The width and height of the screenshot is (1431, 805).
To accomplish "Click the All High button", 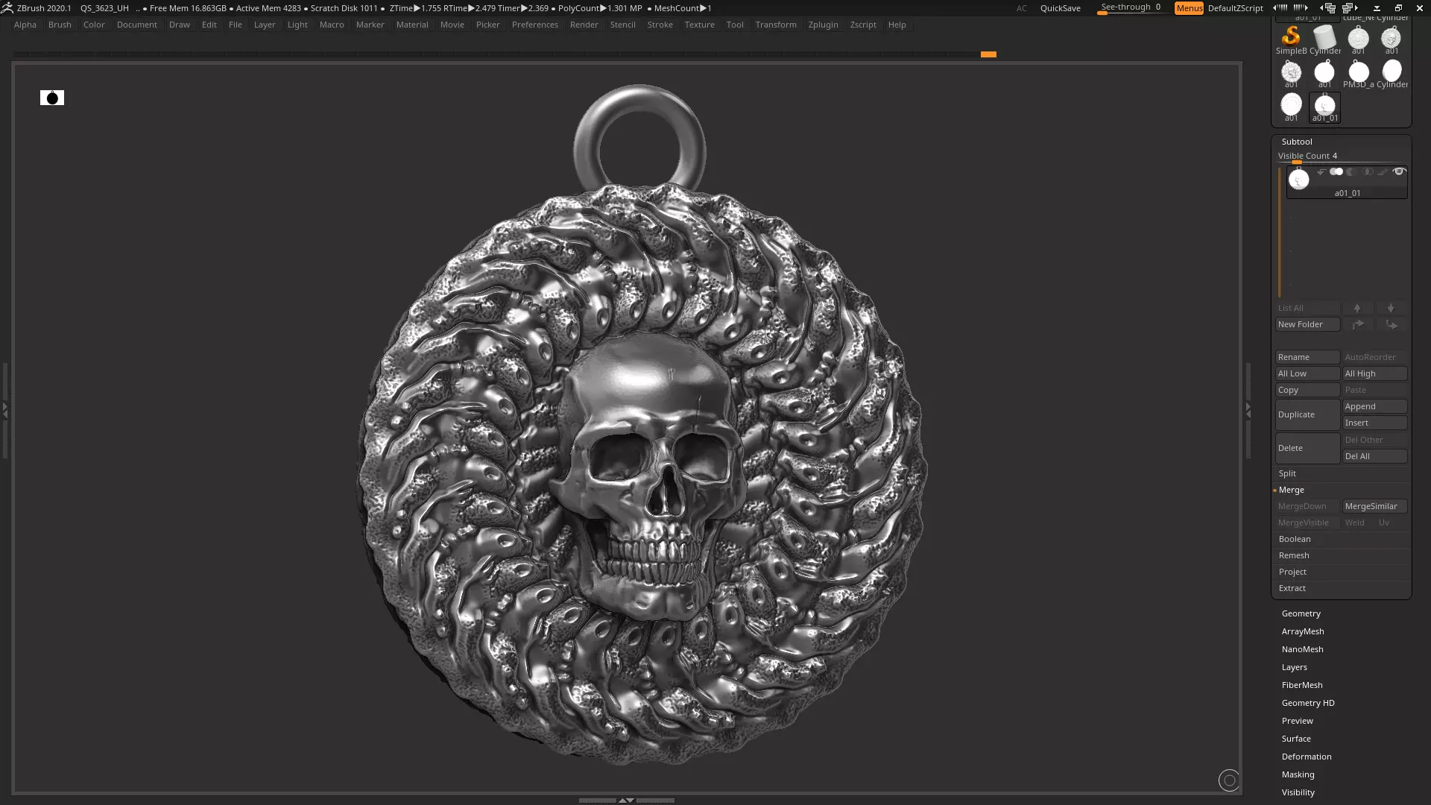I will click(x=1375, y=373).
